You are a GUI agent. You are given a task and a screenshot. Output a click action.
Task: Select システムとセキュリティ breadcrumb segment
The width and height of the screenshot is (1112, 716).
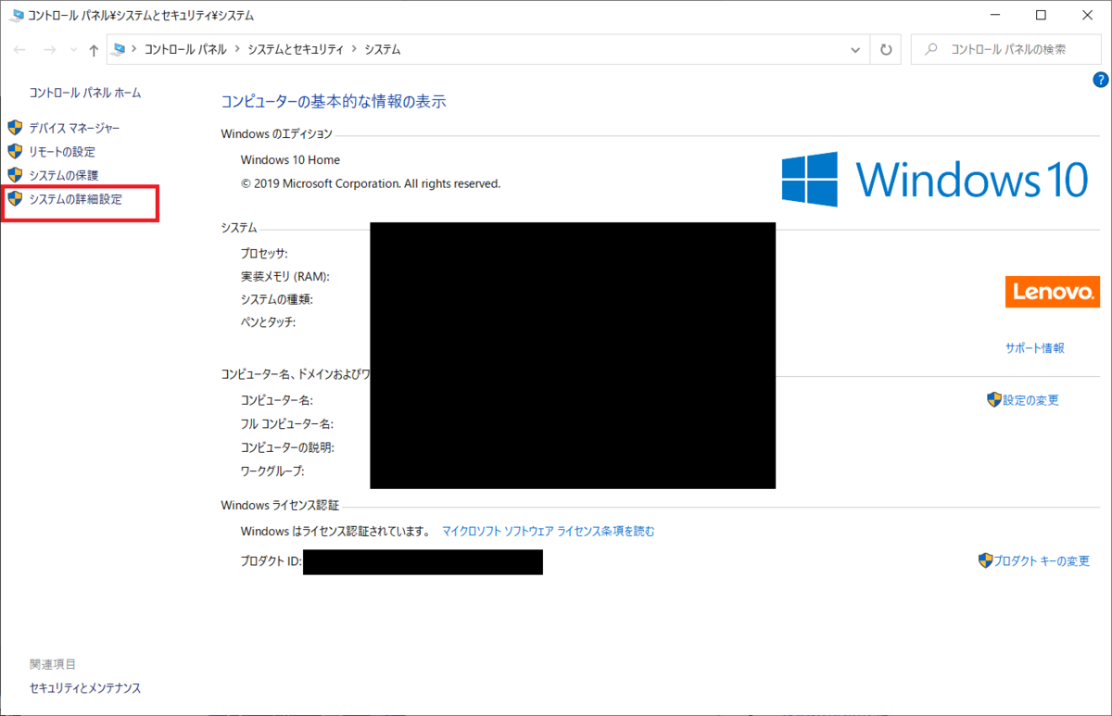coord(296,49)
